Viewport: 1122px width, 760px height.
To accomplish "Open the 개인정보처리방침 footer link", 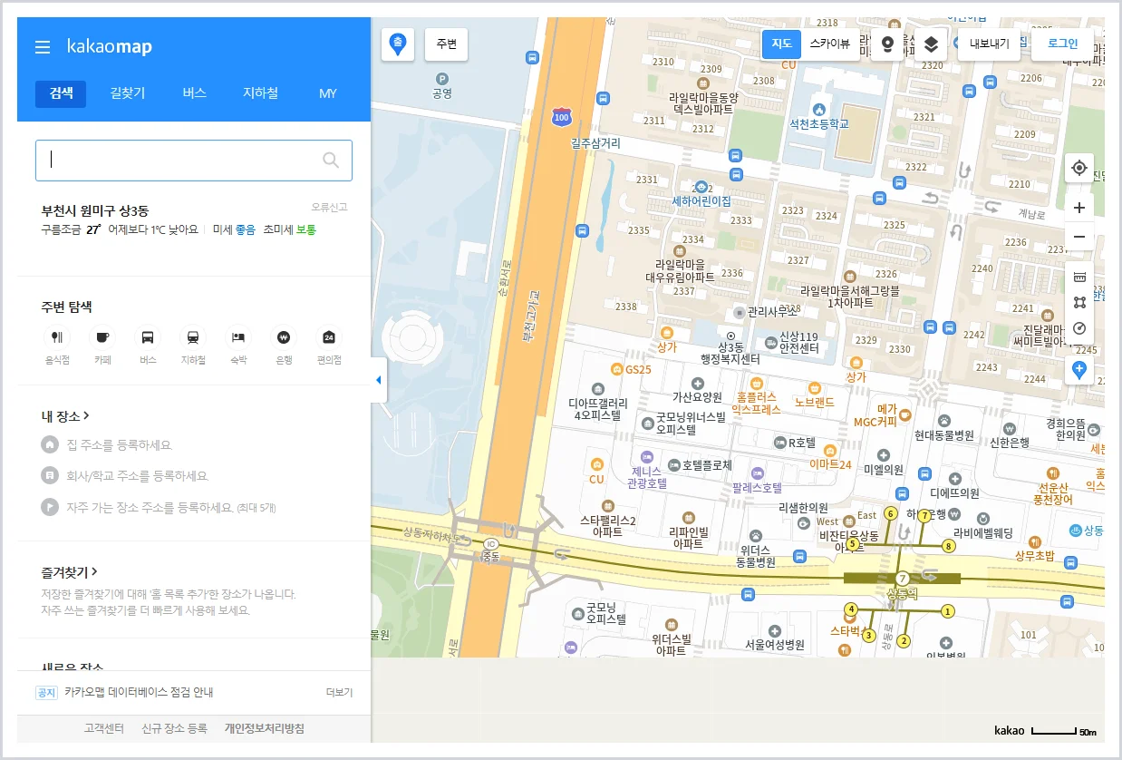I will 265,728.
